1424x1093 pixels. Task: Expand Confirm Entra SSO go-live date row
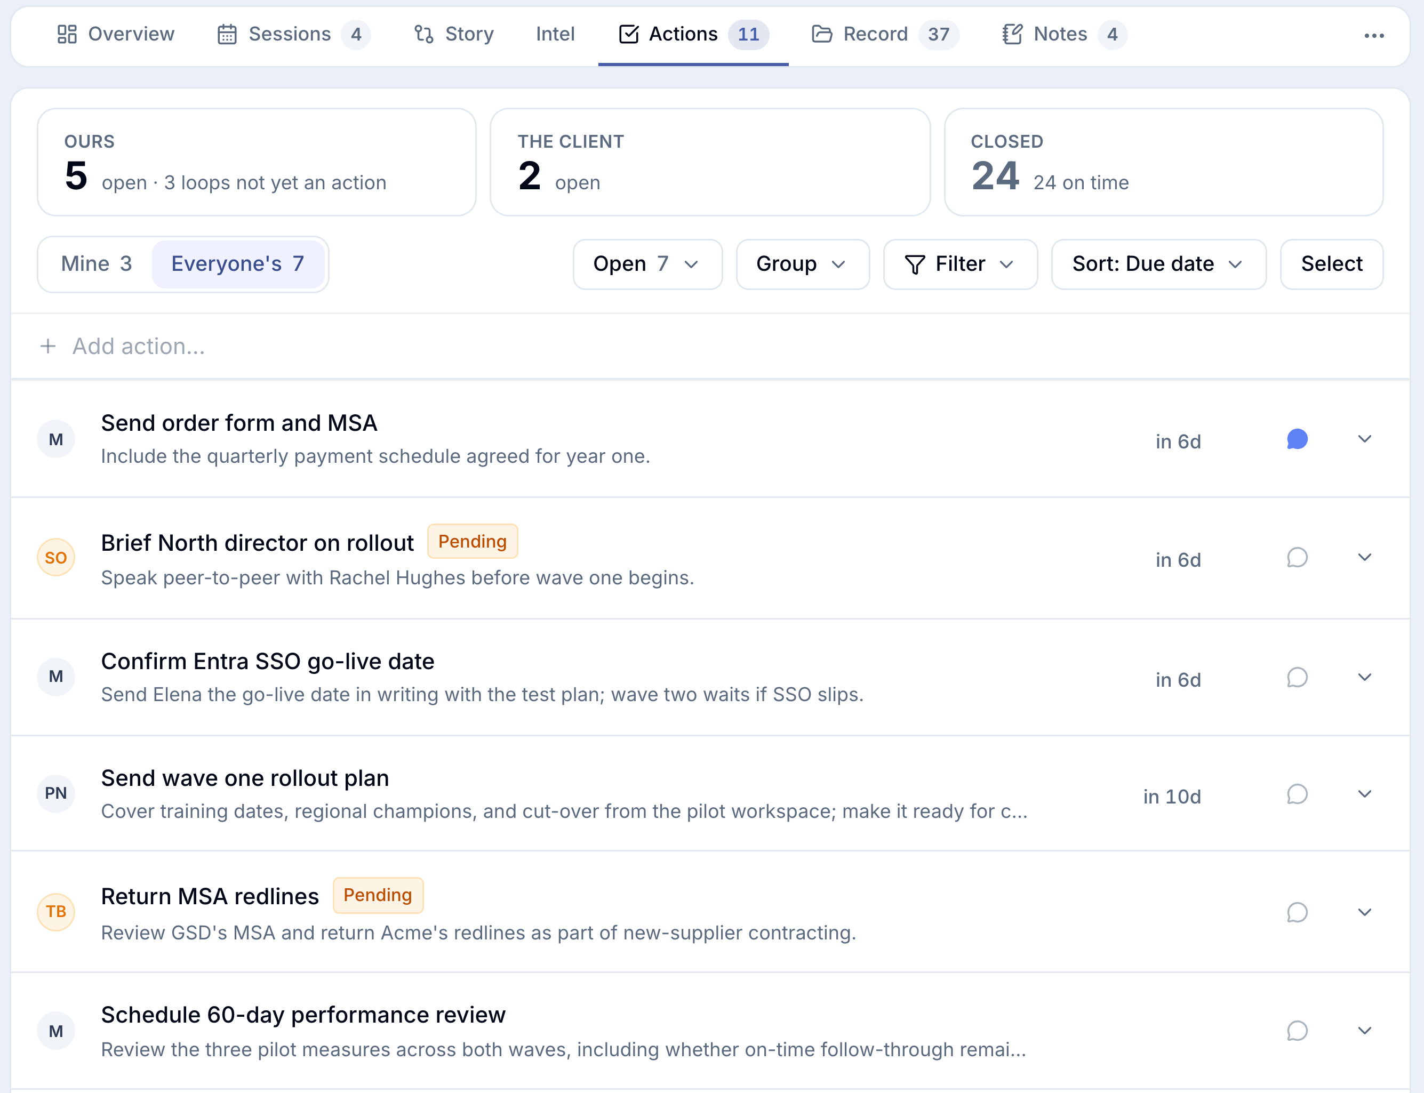(x=1365, y=677)
